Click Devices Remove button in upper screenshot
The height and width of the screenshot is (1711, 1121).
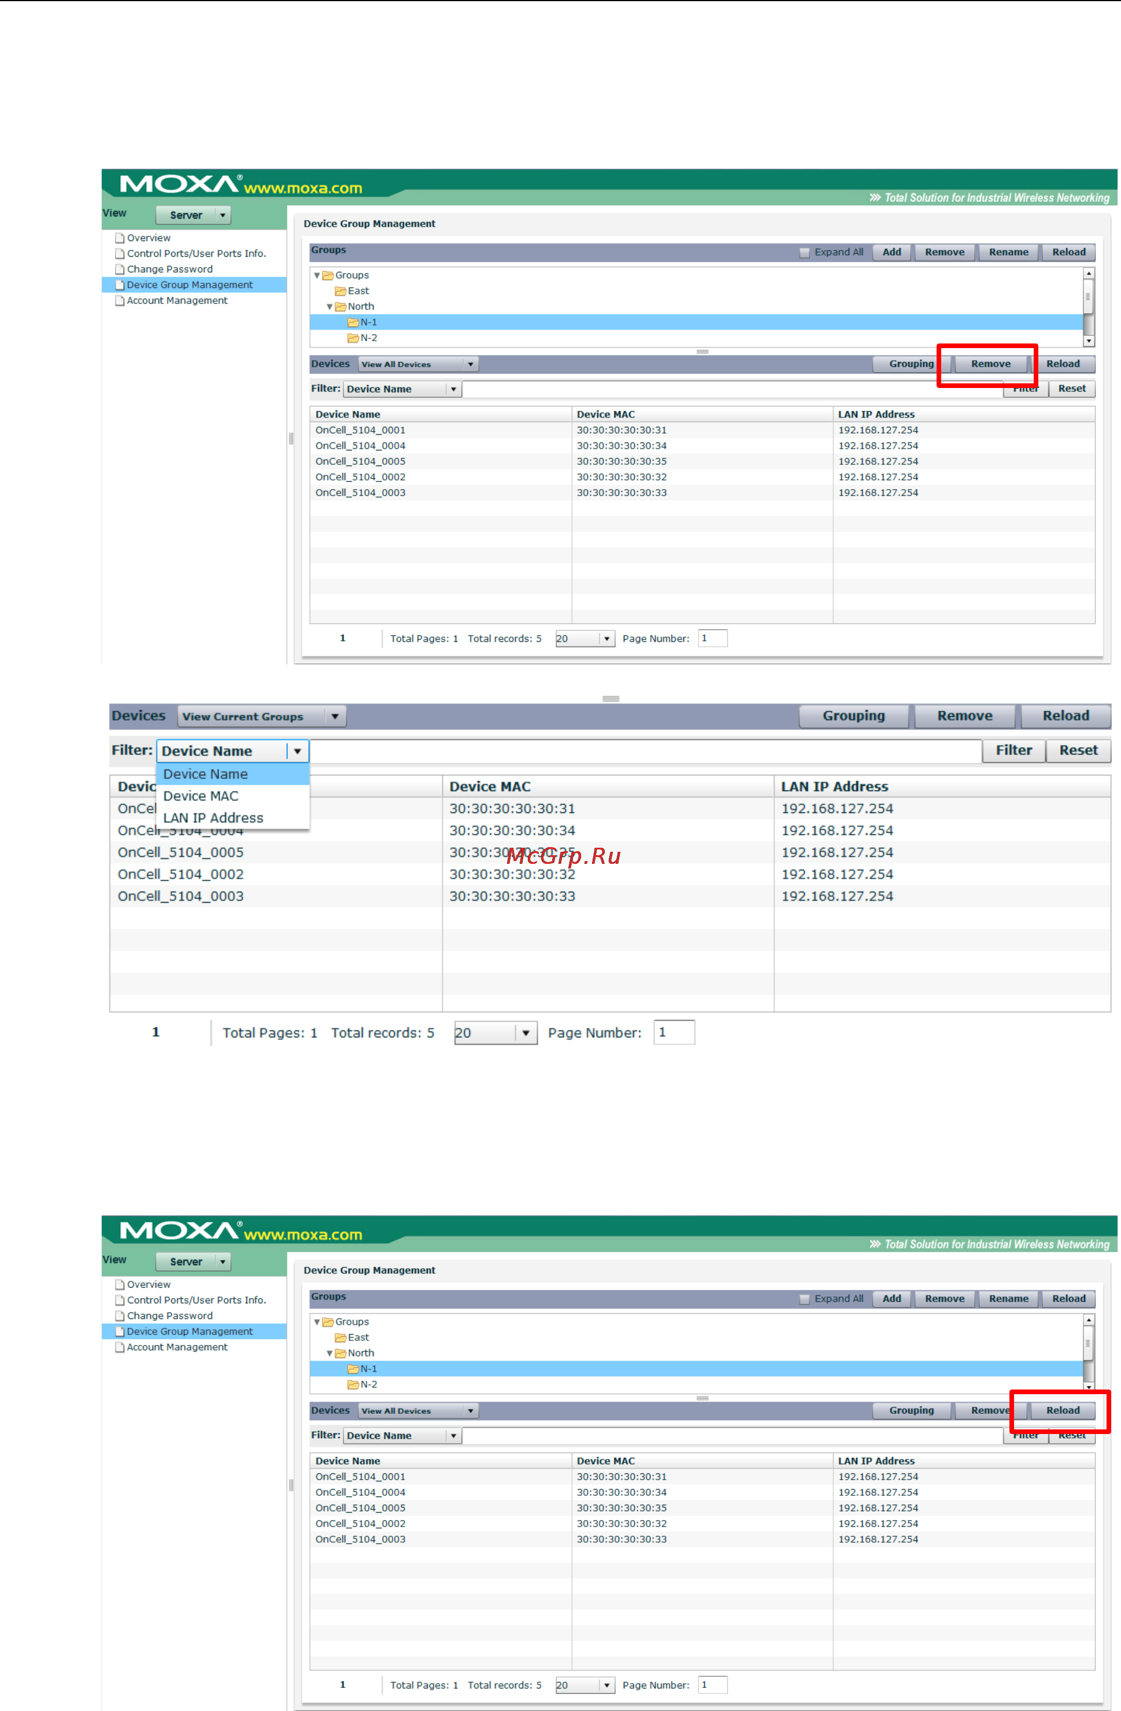(x=990, y=364)
